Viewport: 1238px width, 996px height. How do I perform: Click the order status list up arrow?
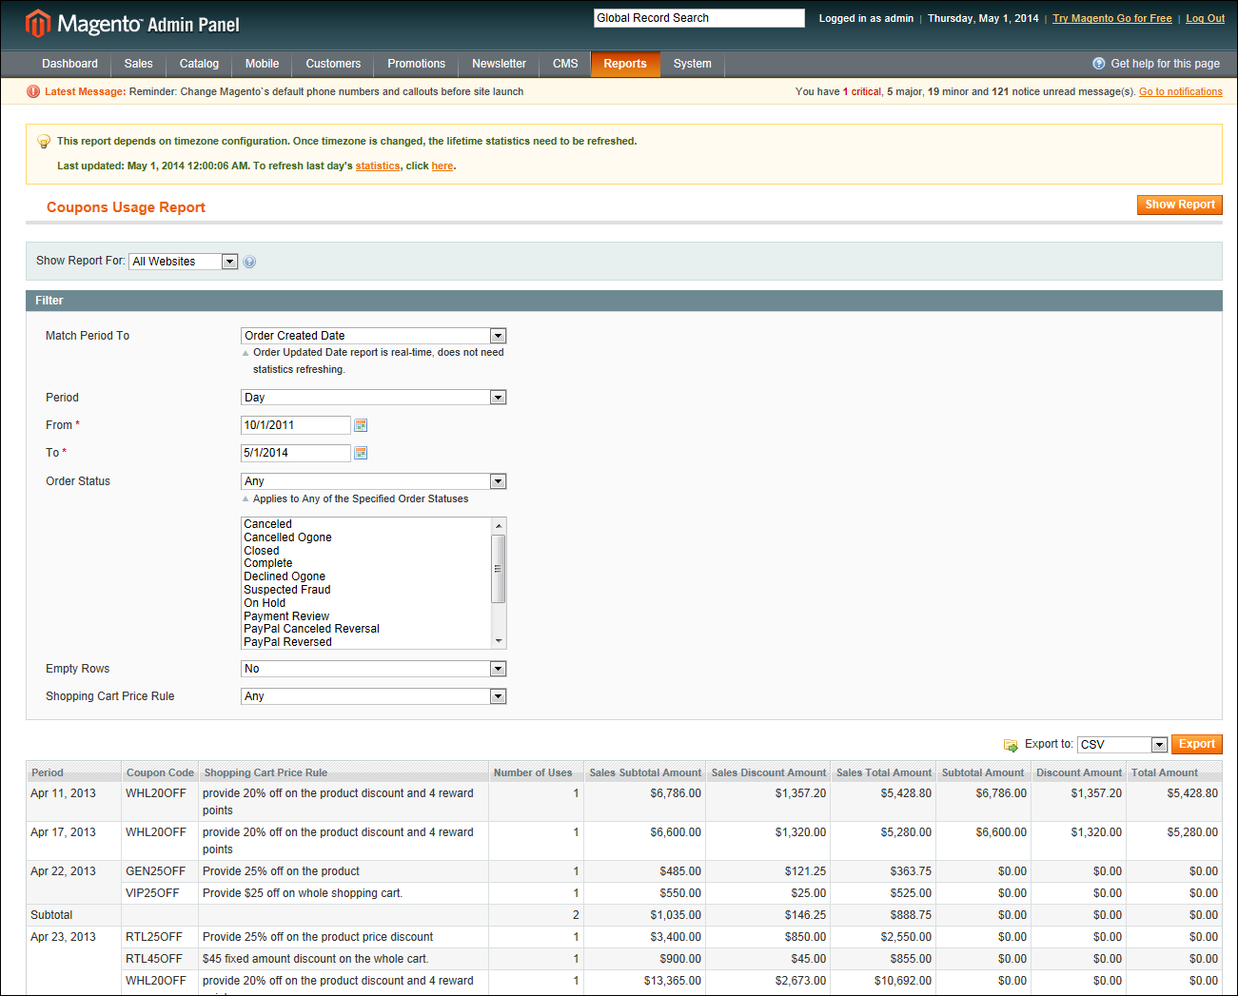click(498, 525)
